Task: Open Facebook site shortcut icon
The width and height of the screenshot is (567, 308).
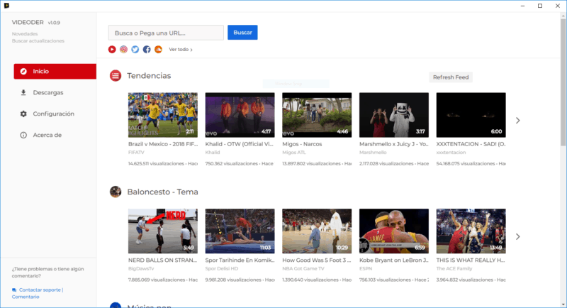Action: coord(147,50)
